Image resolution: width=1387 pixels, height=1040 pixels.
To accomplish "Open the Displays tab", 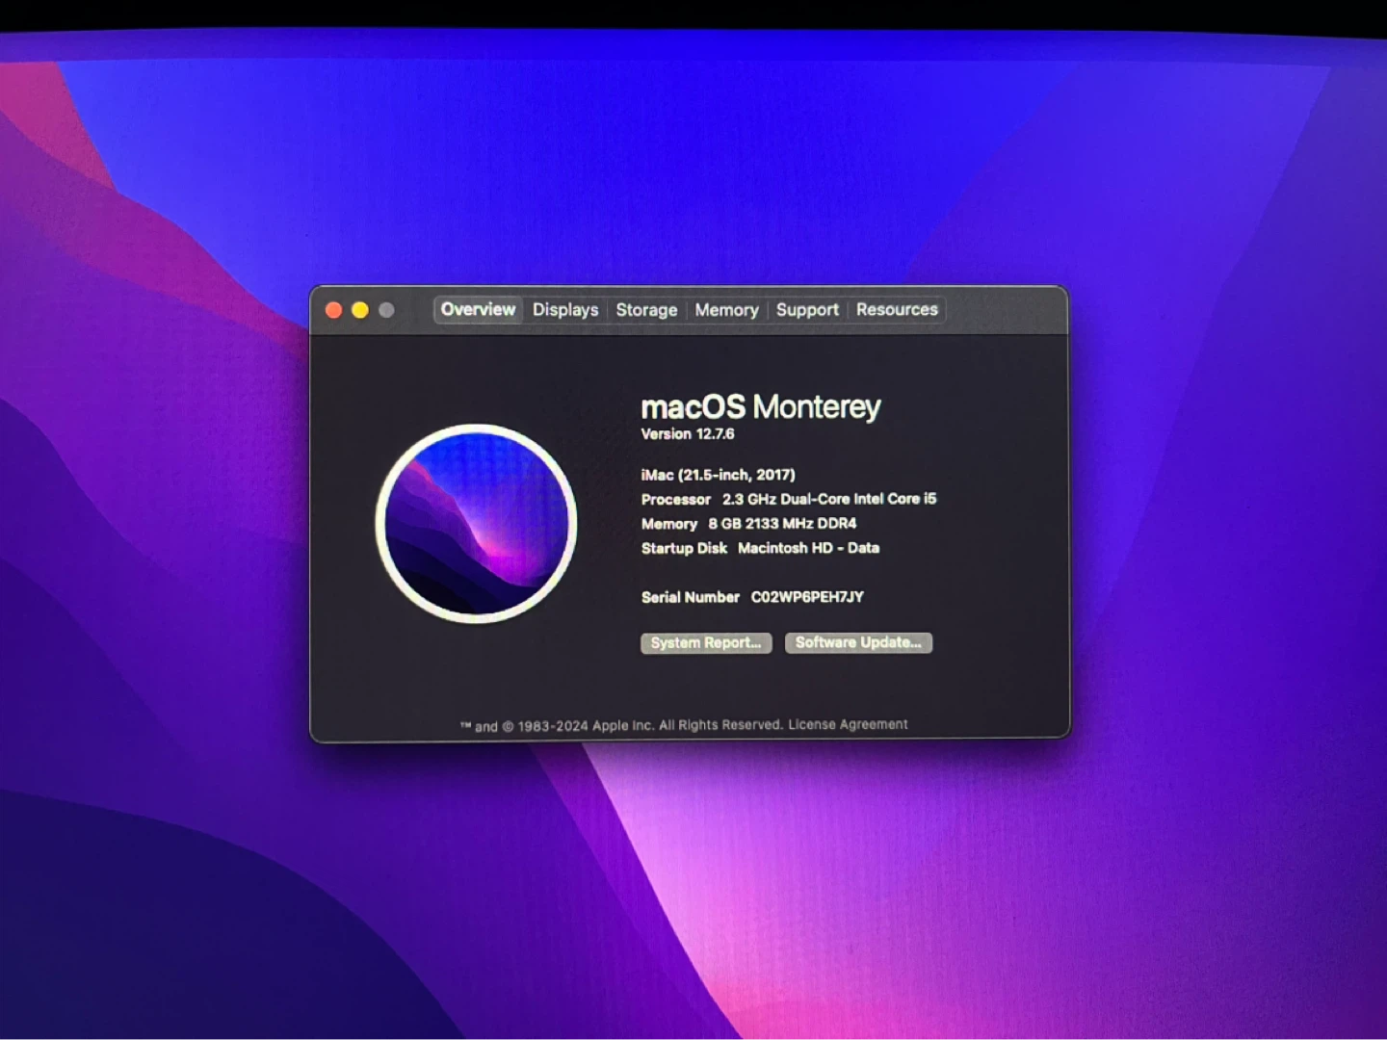I will click(x=565, y=310).
